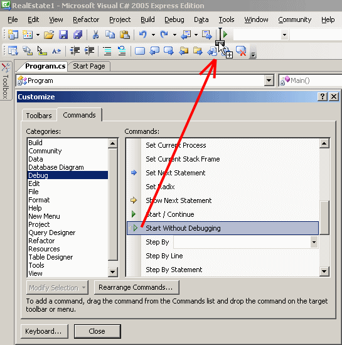
Task: Click the Customize dialog help question button
Action: 322,96
